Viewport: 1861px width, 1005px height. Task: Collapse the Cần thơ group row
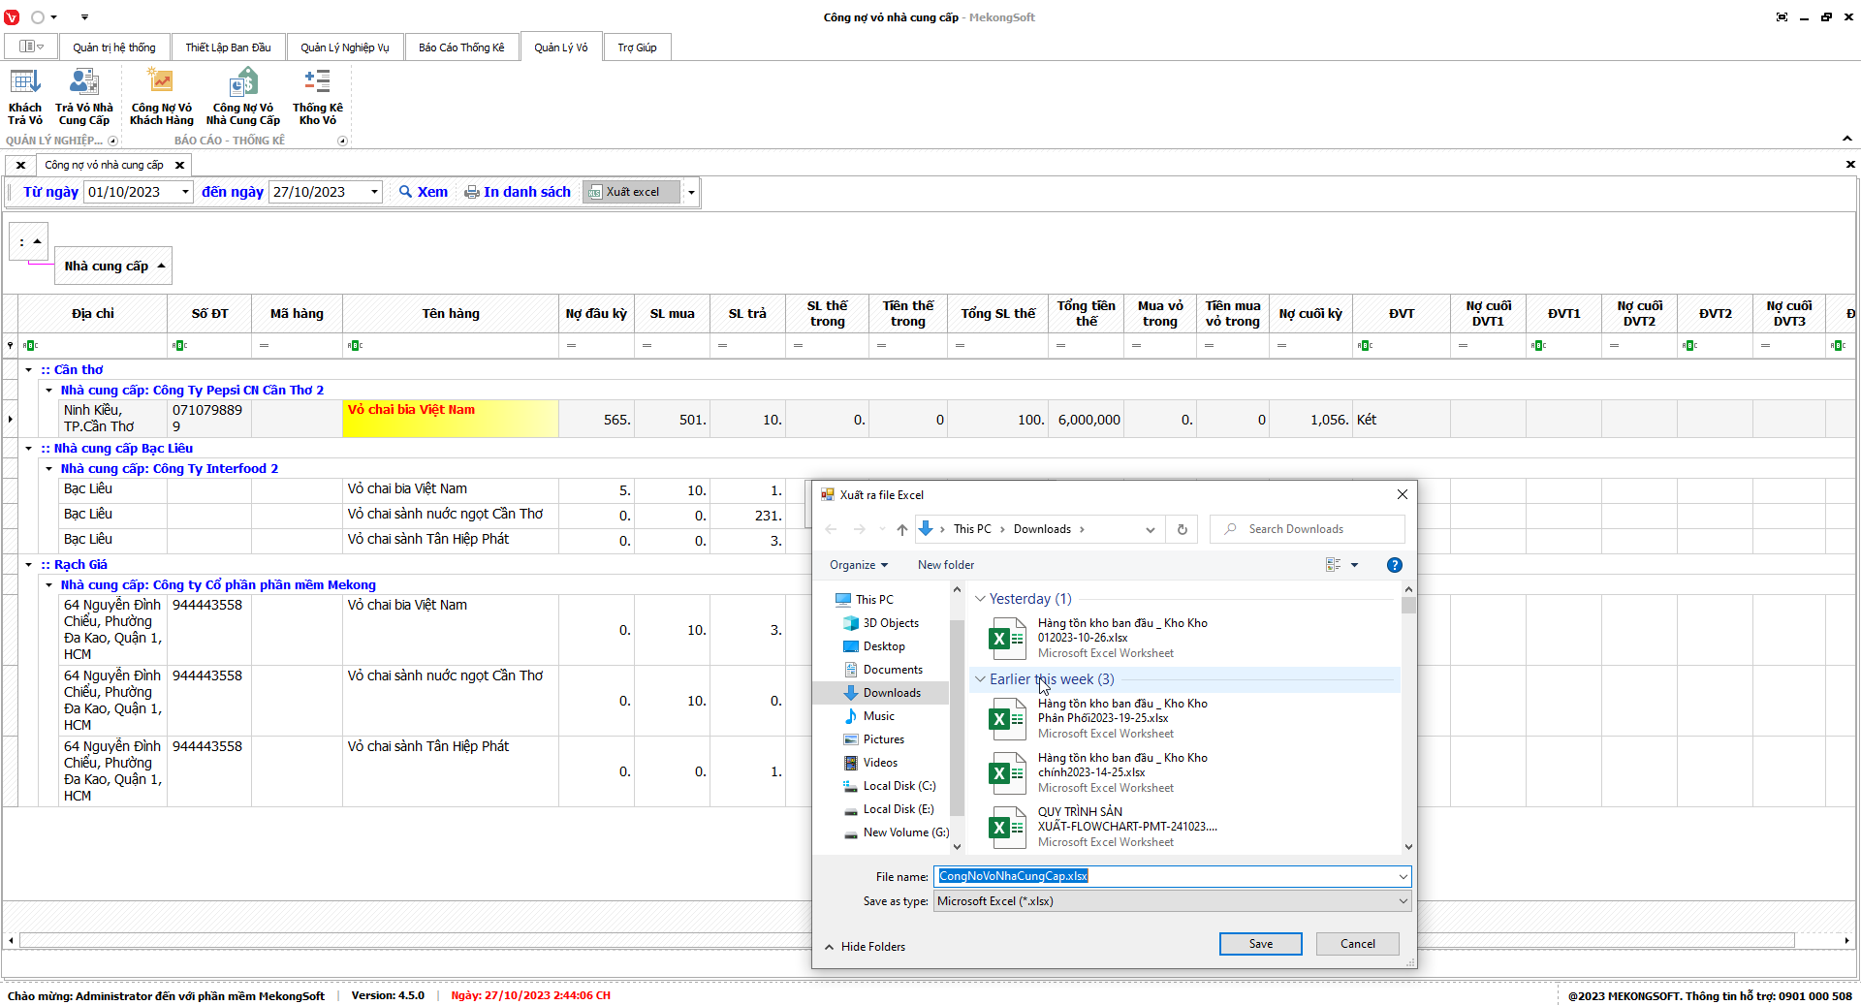(29, 370)
